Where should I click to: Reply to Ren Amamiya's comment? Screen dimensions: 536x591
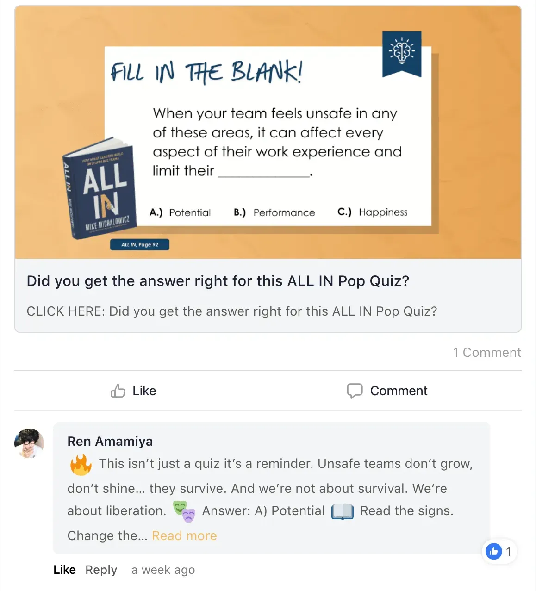point(101,570)
